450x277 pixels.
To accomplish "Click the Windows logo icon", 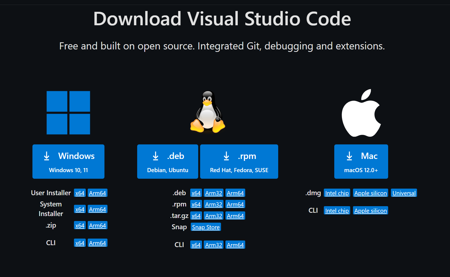I will click(68, 113).
